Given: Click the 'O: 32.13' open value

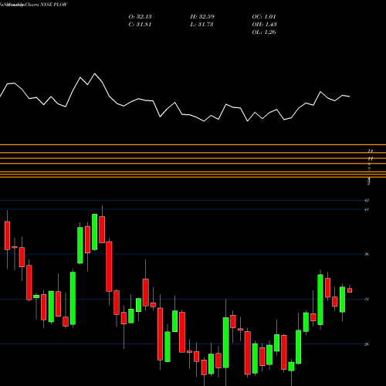Looking at the screenshot, I should 140,17.
